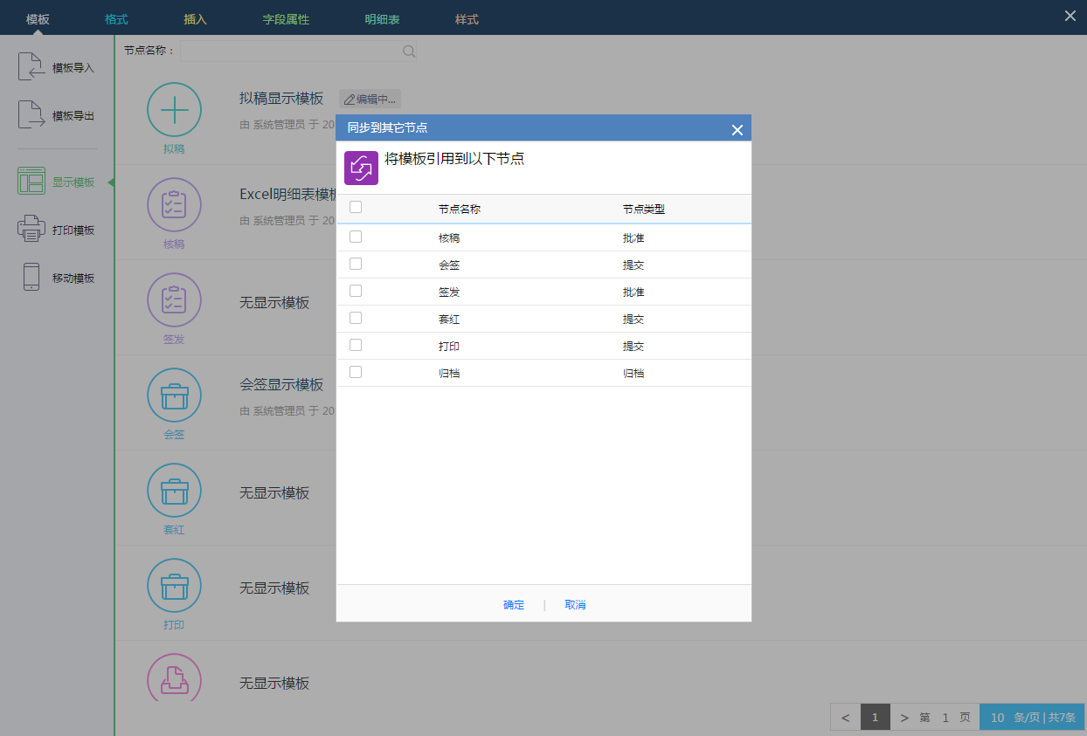Check the 签发 node checkbox
The width and height of the screenshot is (1087, 736).
click(x=356, y=291)
